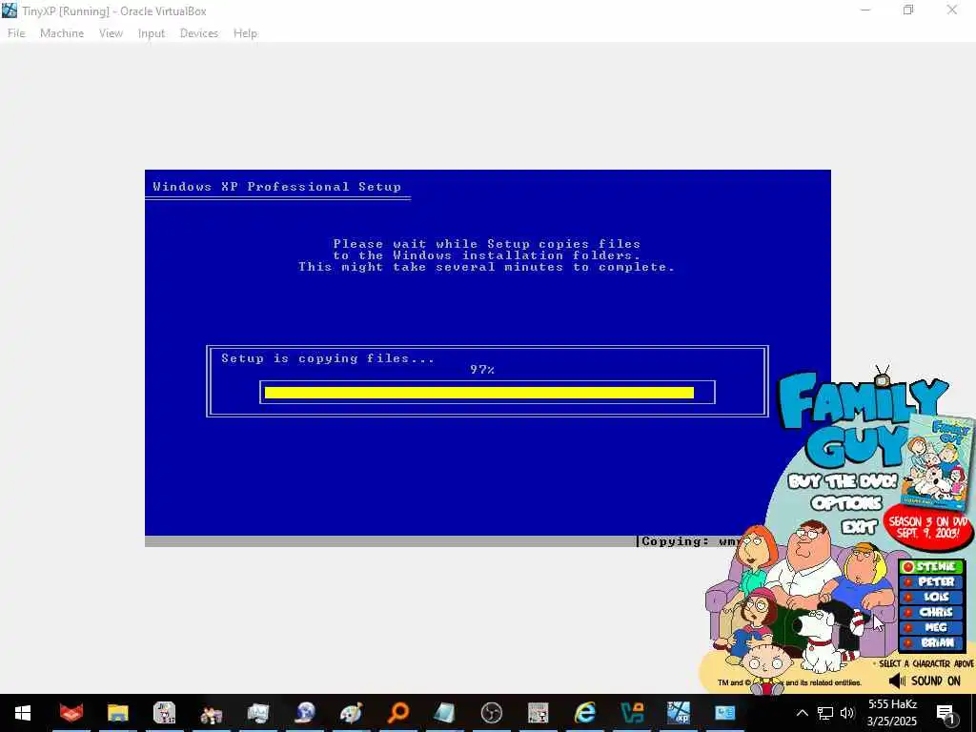Open the network tray icon
The image size is (976, 732).
[825, 713]
